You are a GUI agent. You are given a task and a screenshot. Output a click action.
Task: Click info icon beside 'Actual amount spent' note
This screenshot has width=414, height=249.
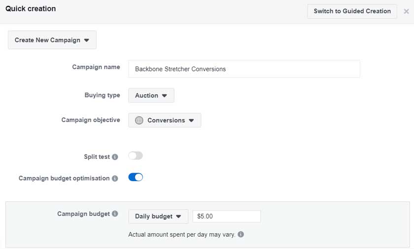pos(241,234)
